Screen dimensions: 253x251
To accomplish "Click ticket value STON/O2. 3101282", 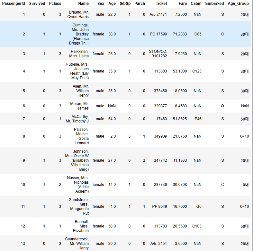I will tap(158, 54).
